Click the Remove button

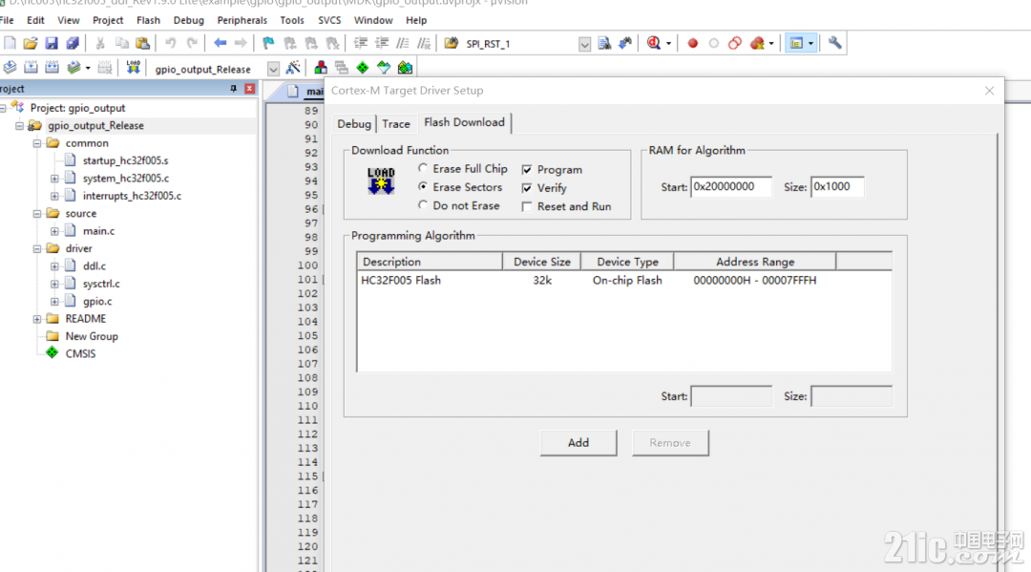670,443
